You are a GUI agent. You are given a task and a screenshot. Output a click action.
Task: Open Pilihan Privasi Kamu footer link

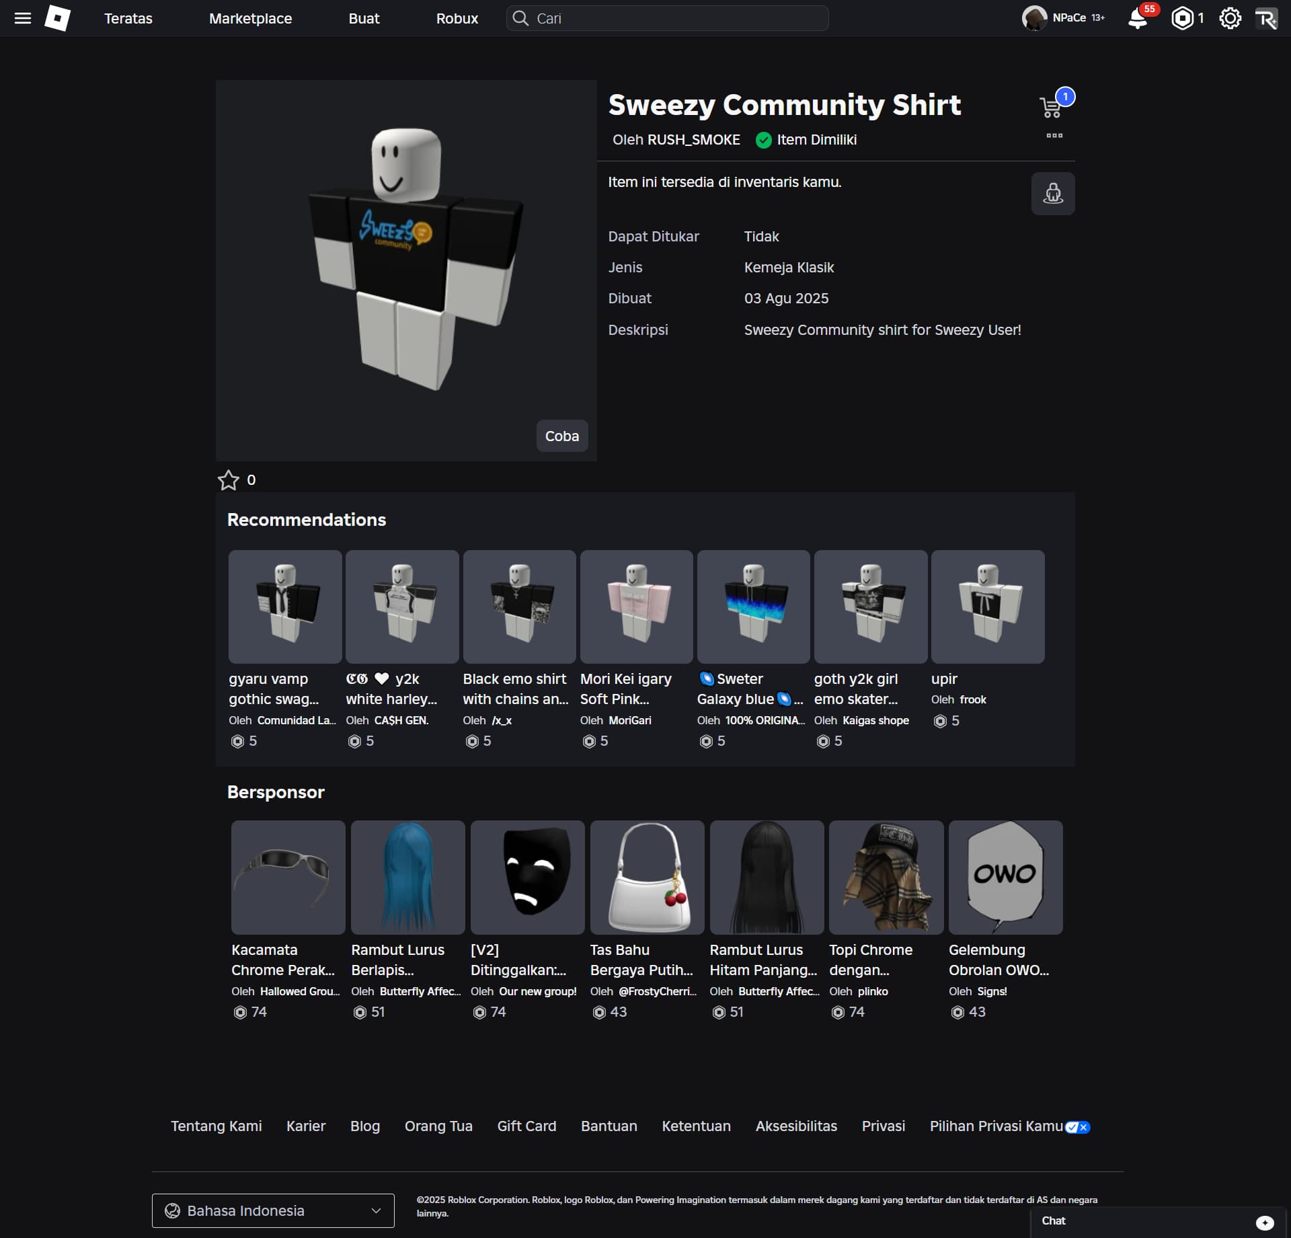click(x=996, y=1126)
